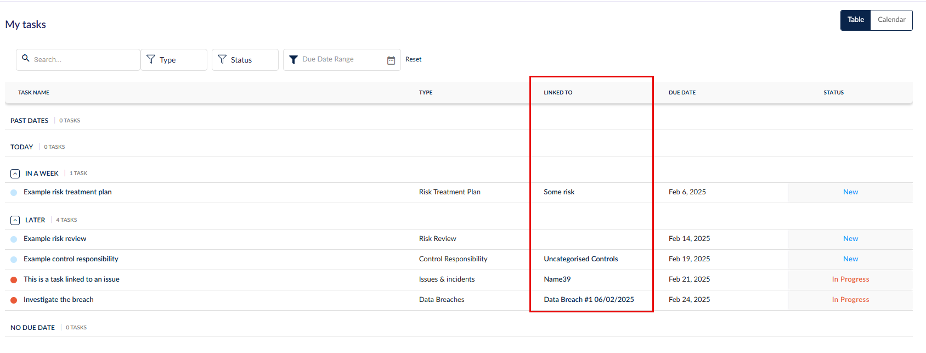Click the funnel icon on Status filter
The height and width of the screenshot is (353, 926).
[x=222, y=59]
